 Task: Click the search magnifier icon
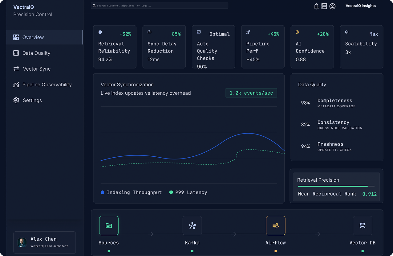click(94, 6)
